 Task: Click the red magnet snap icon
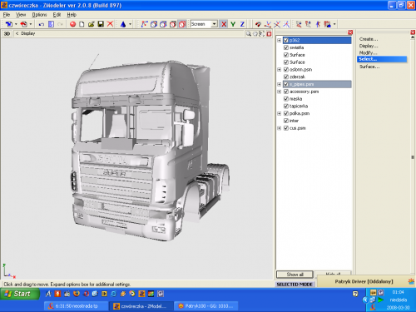[258, 24]
